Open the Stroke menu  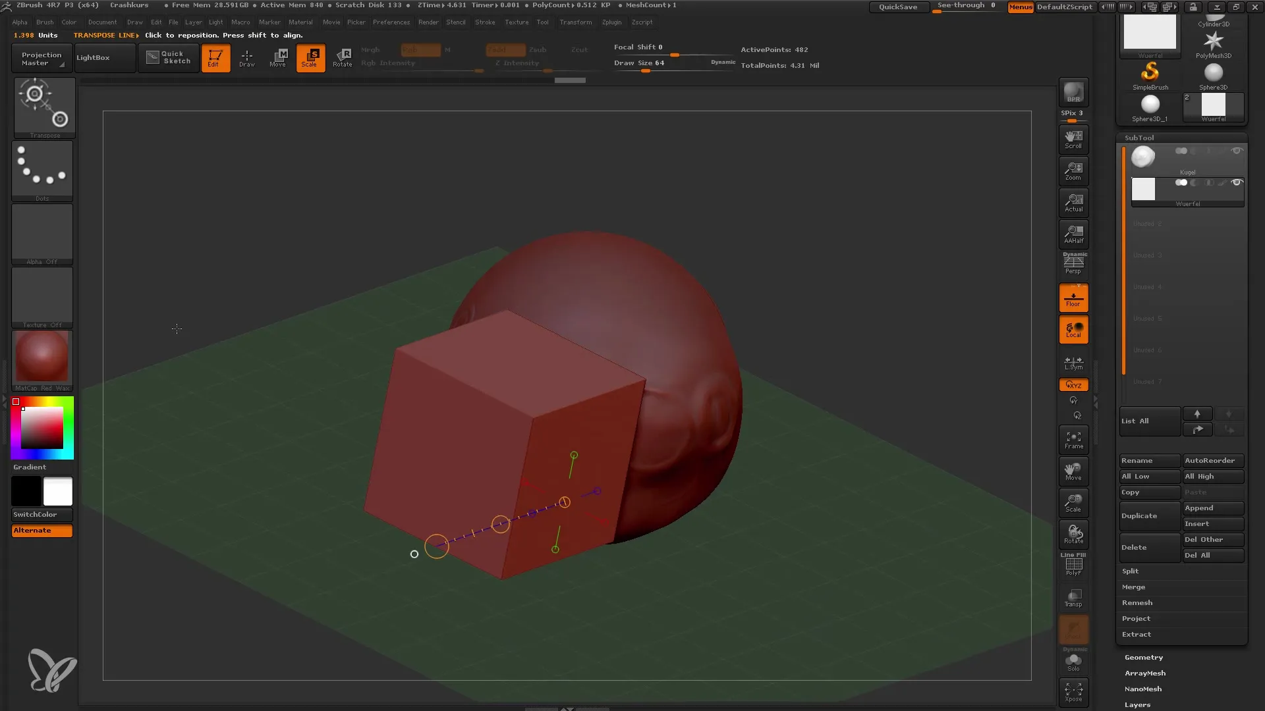484,22
